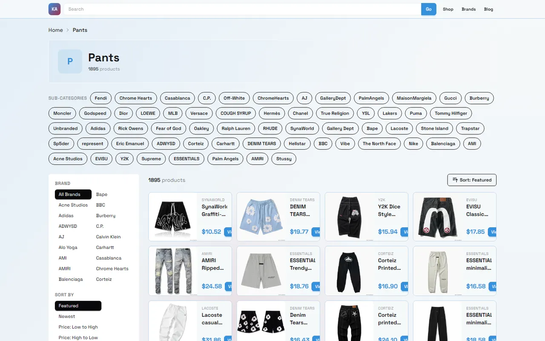The height and width of the screenshot is (341, 545).
Task: Open SynaWorld Graffiti shorts thumbnail
Action: click(173, 217)
